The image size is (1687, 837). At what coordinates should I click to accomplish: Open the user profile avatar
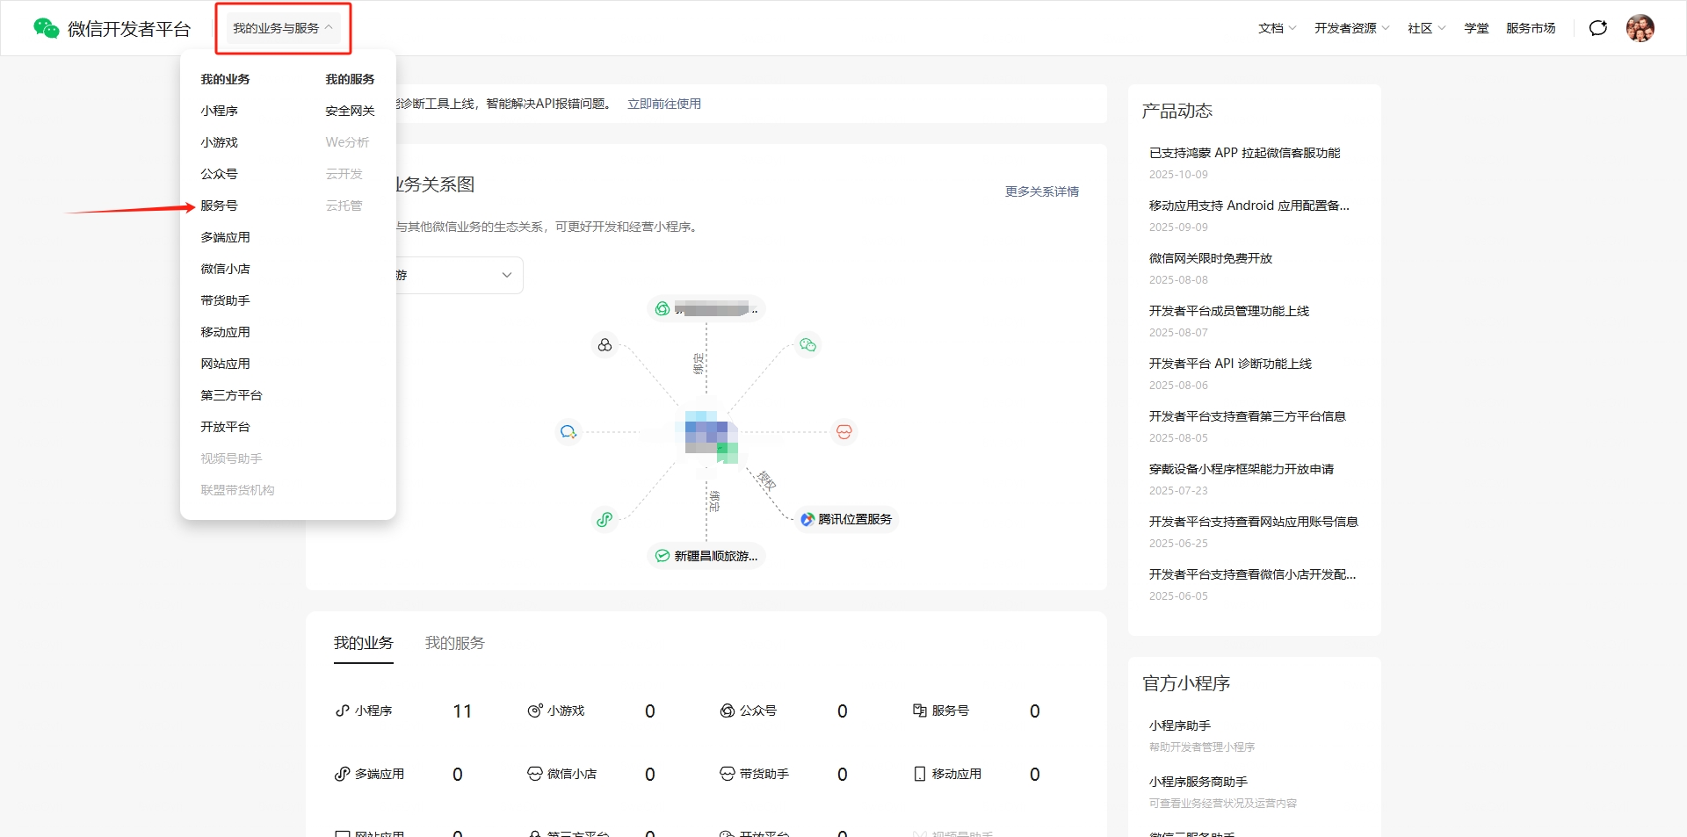coord(1640,28)
